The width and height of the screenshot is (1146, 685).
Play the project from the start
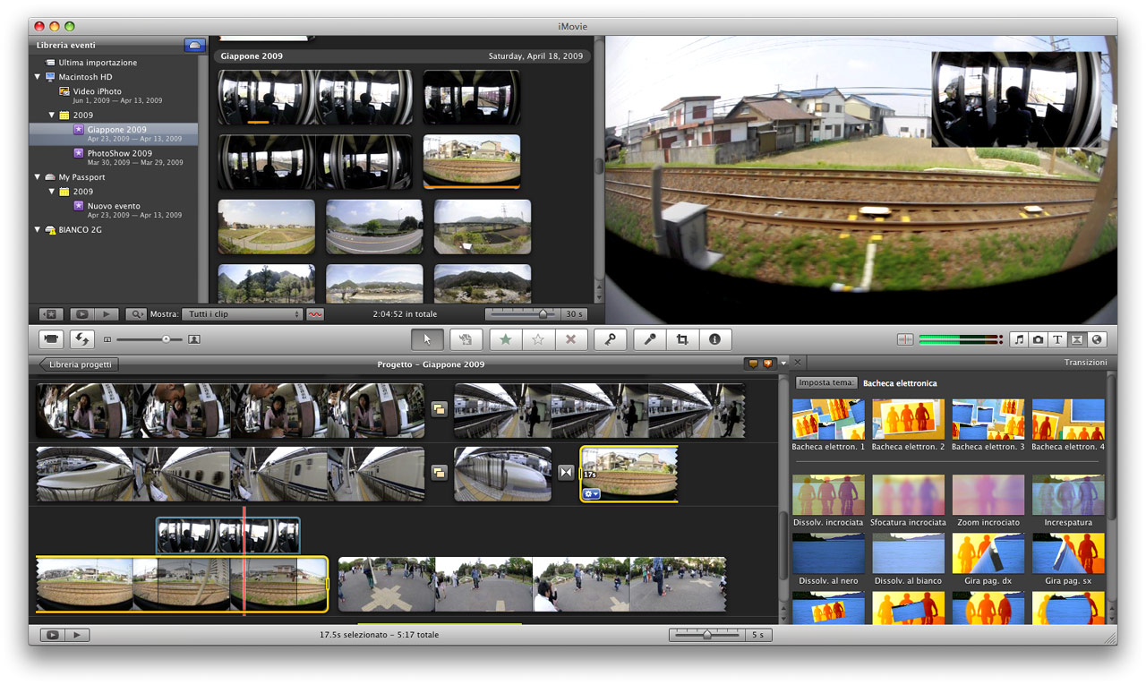[77, 635]
